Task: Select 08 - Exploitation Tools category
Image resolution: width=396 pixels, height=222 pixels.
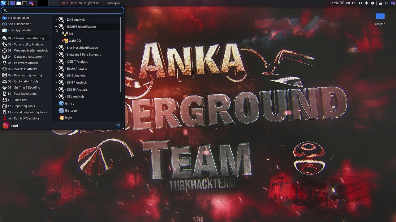Action: [x=25, y=81]
